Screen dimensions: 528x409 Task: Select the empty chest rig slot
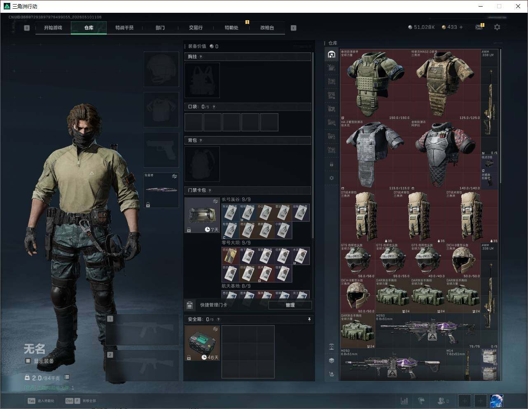pyautogui.click(x=202, y=80)
